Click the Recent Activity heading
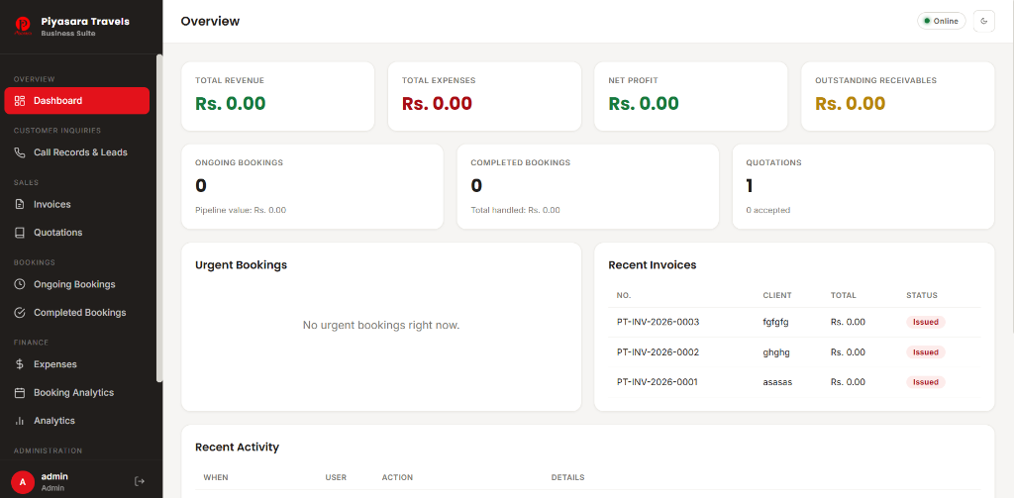The image size is (1014, 498). (238, 448)
